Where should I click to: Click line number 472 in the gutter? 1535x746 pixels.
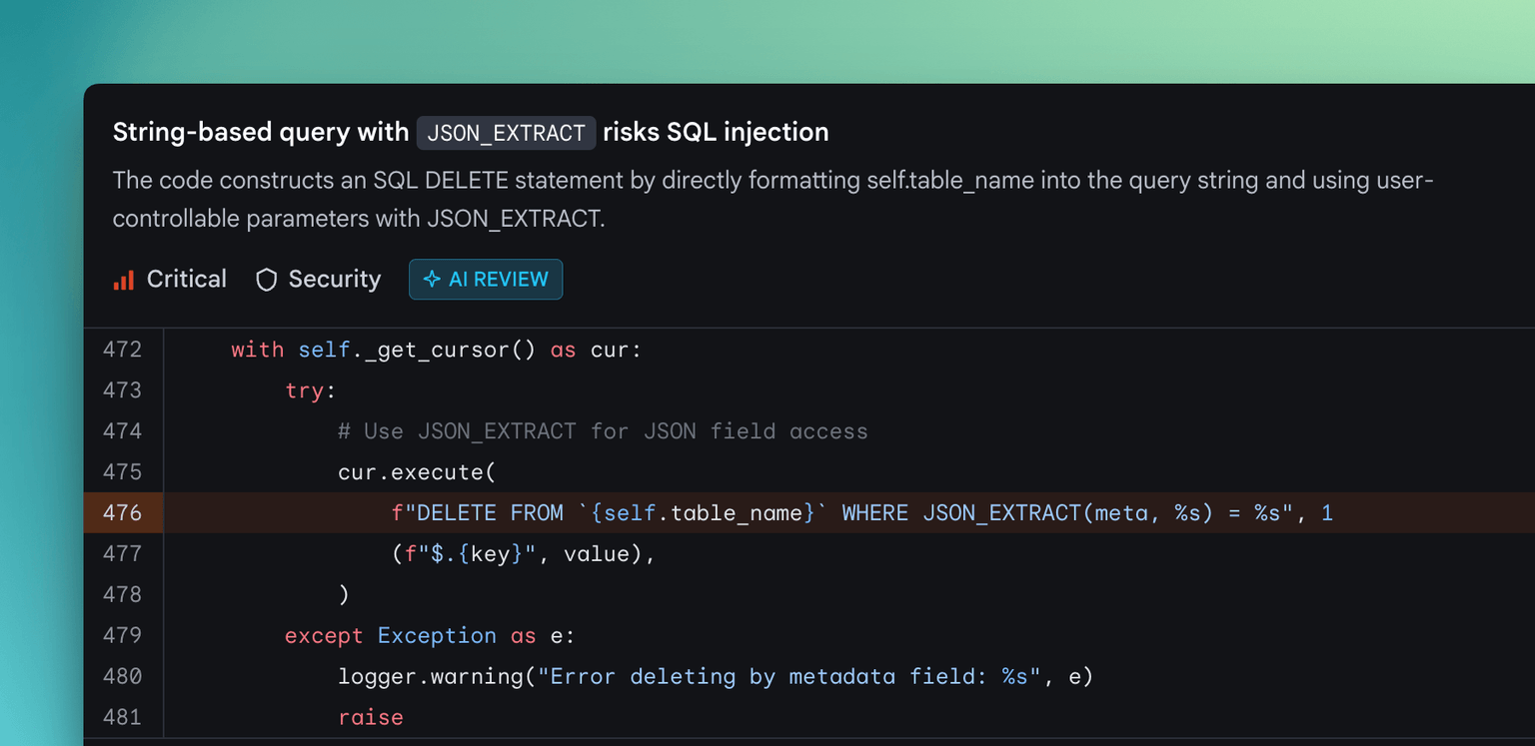coord(123,350)
